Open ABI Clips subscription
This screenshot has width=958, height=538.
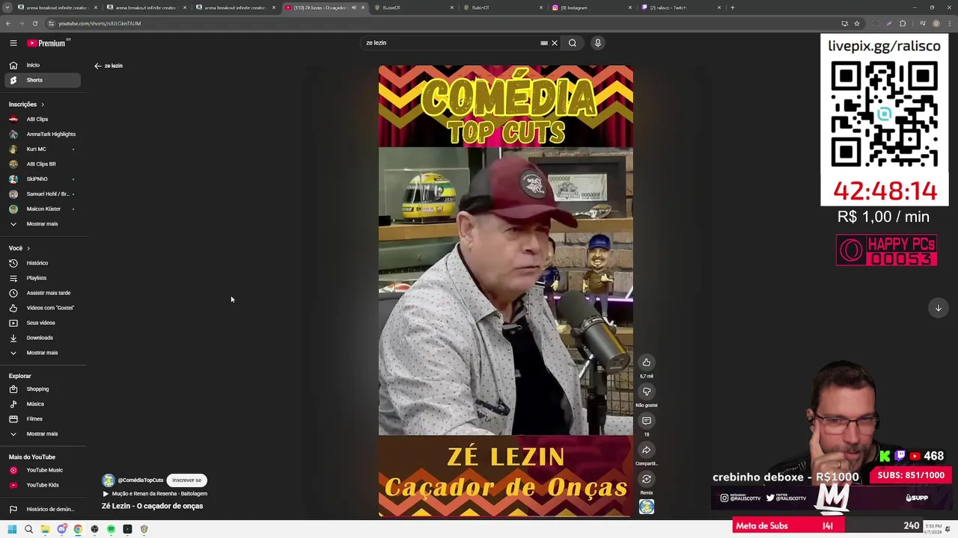point(41,120)
